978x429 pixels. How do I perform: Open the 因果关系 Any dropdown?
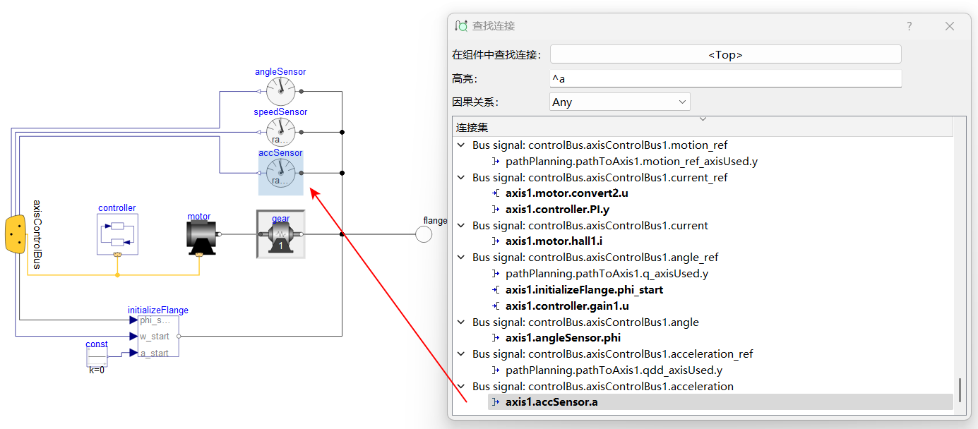coord(619,102)
